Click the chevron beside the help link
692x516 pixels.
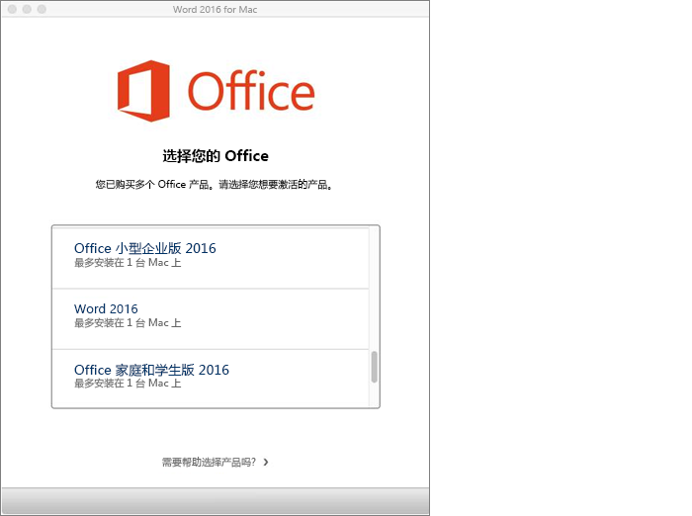(266, 462)
